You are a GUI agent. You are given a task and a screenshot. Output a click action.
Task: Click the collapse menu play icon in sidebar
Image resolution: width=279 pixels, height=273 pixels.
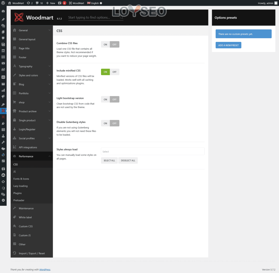coord(3,200)
